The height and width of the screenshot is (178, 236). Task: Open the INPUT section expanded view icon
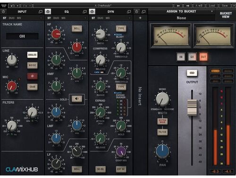tap(41, 11)
